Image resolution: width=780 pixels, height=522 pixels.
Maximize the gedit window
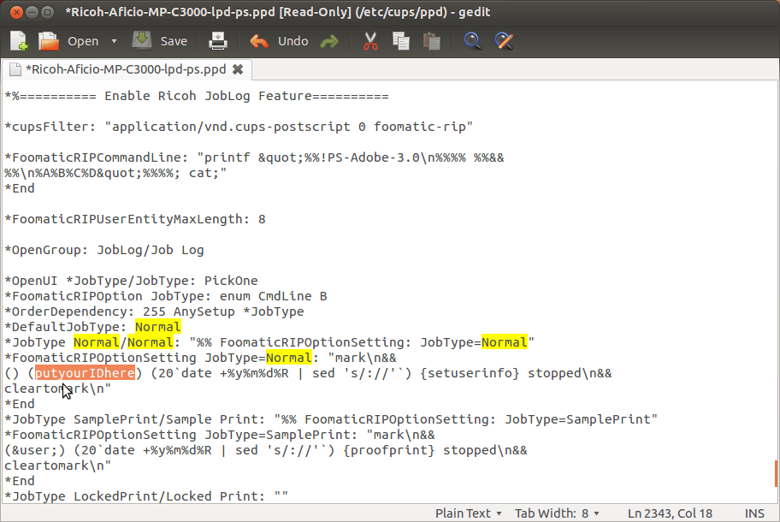click(48, 12)
